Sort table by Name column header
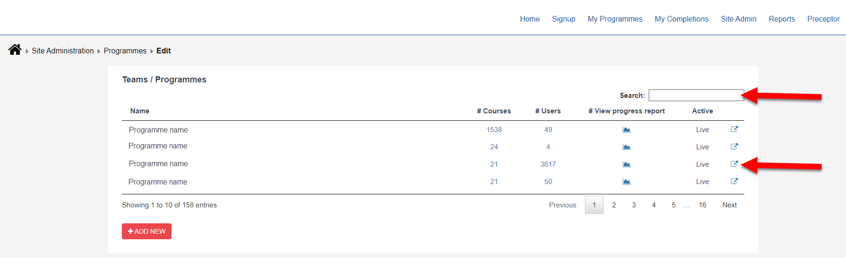Image resolution: width=846 pixels, height=258 pixels. [x=140, y=111]
